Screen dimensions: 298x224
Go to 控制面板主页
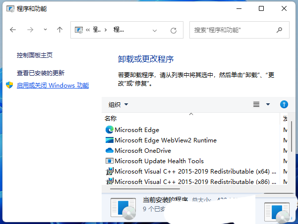pos(35,55)
